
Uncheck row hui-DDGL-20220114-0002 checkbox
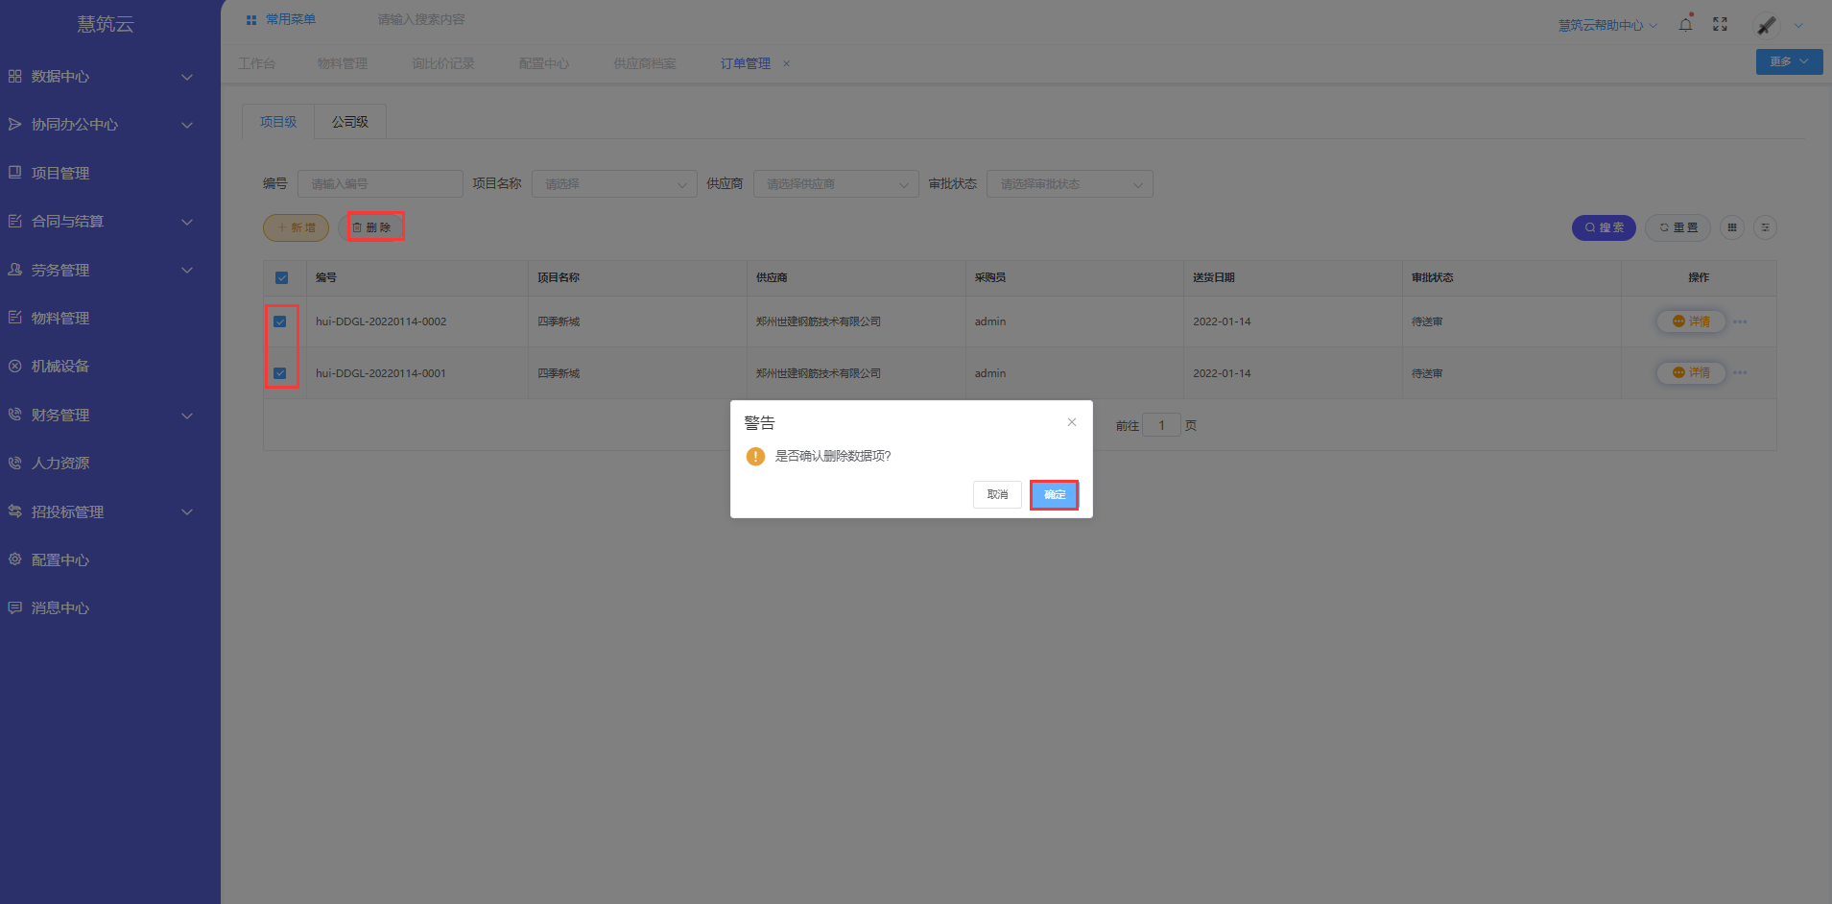(x=280, y=321)
